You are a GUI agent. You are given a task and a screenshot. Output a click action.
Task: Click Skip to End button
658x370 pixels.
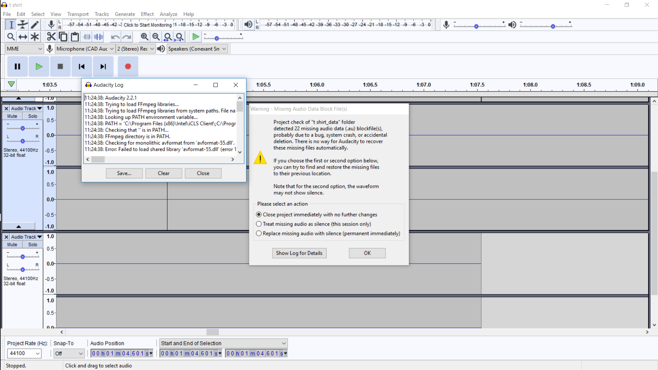pyautogui.click(x=103, y=66)
